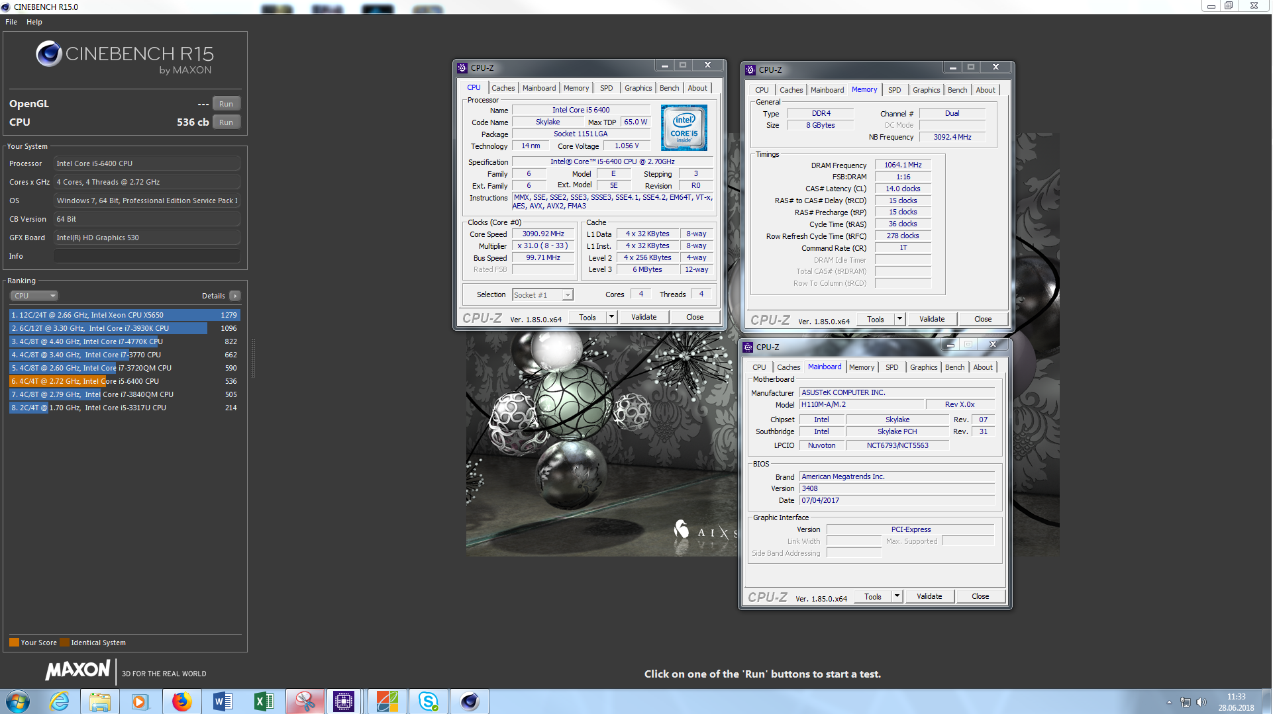This screenshot has height=714, width=1273.
Task: Click title bar icon of CPU-Z Mainboard window
Action: [748, 347]
